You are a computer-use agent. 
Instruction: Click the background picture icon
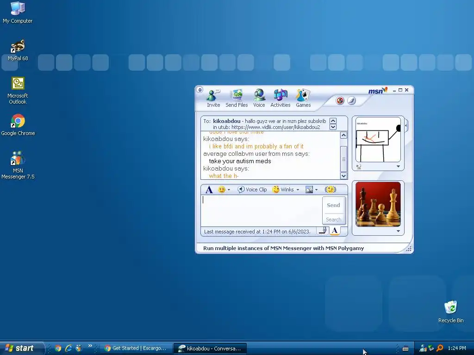pos(309,190)
